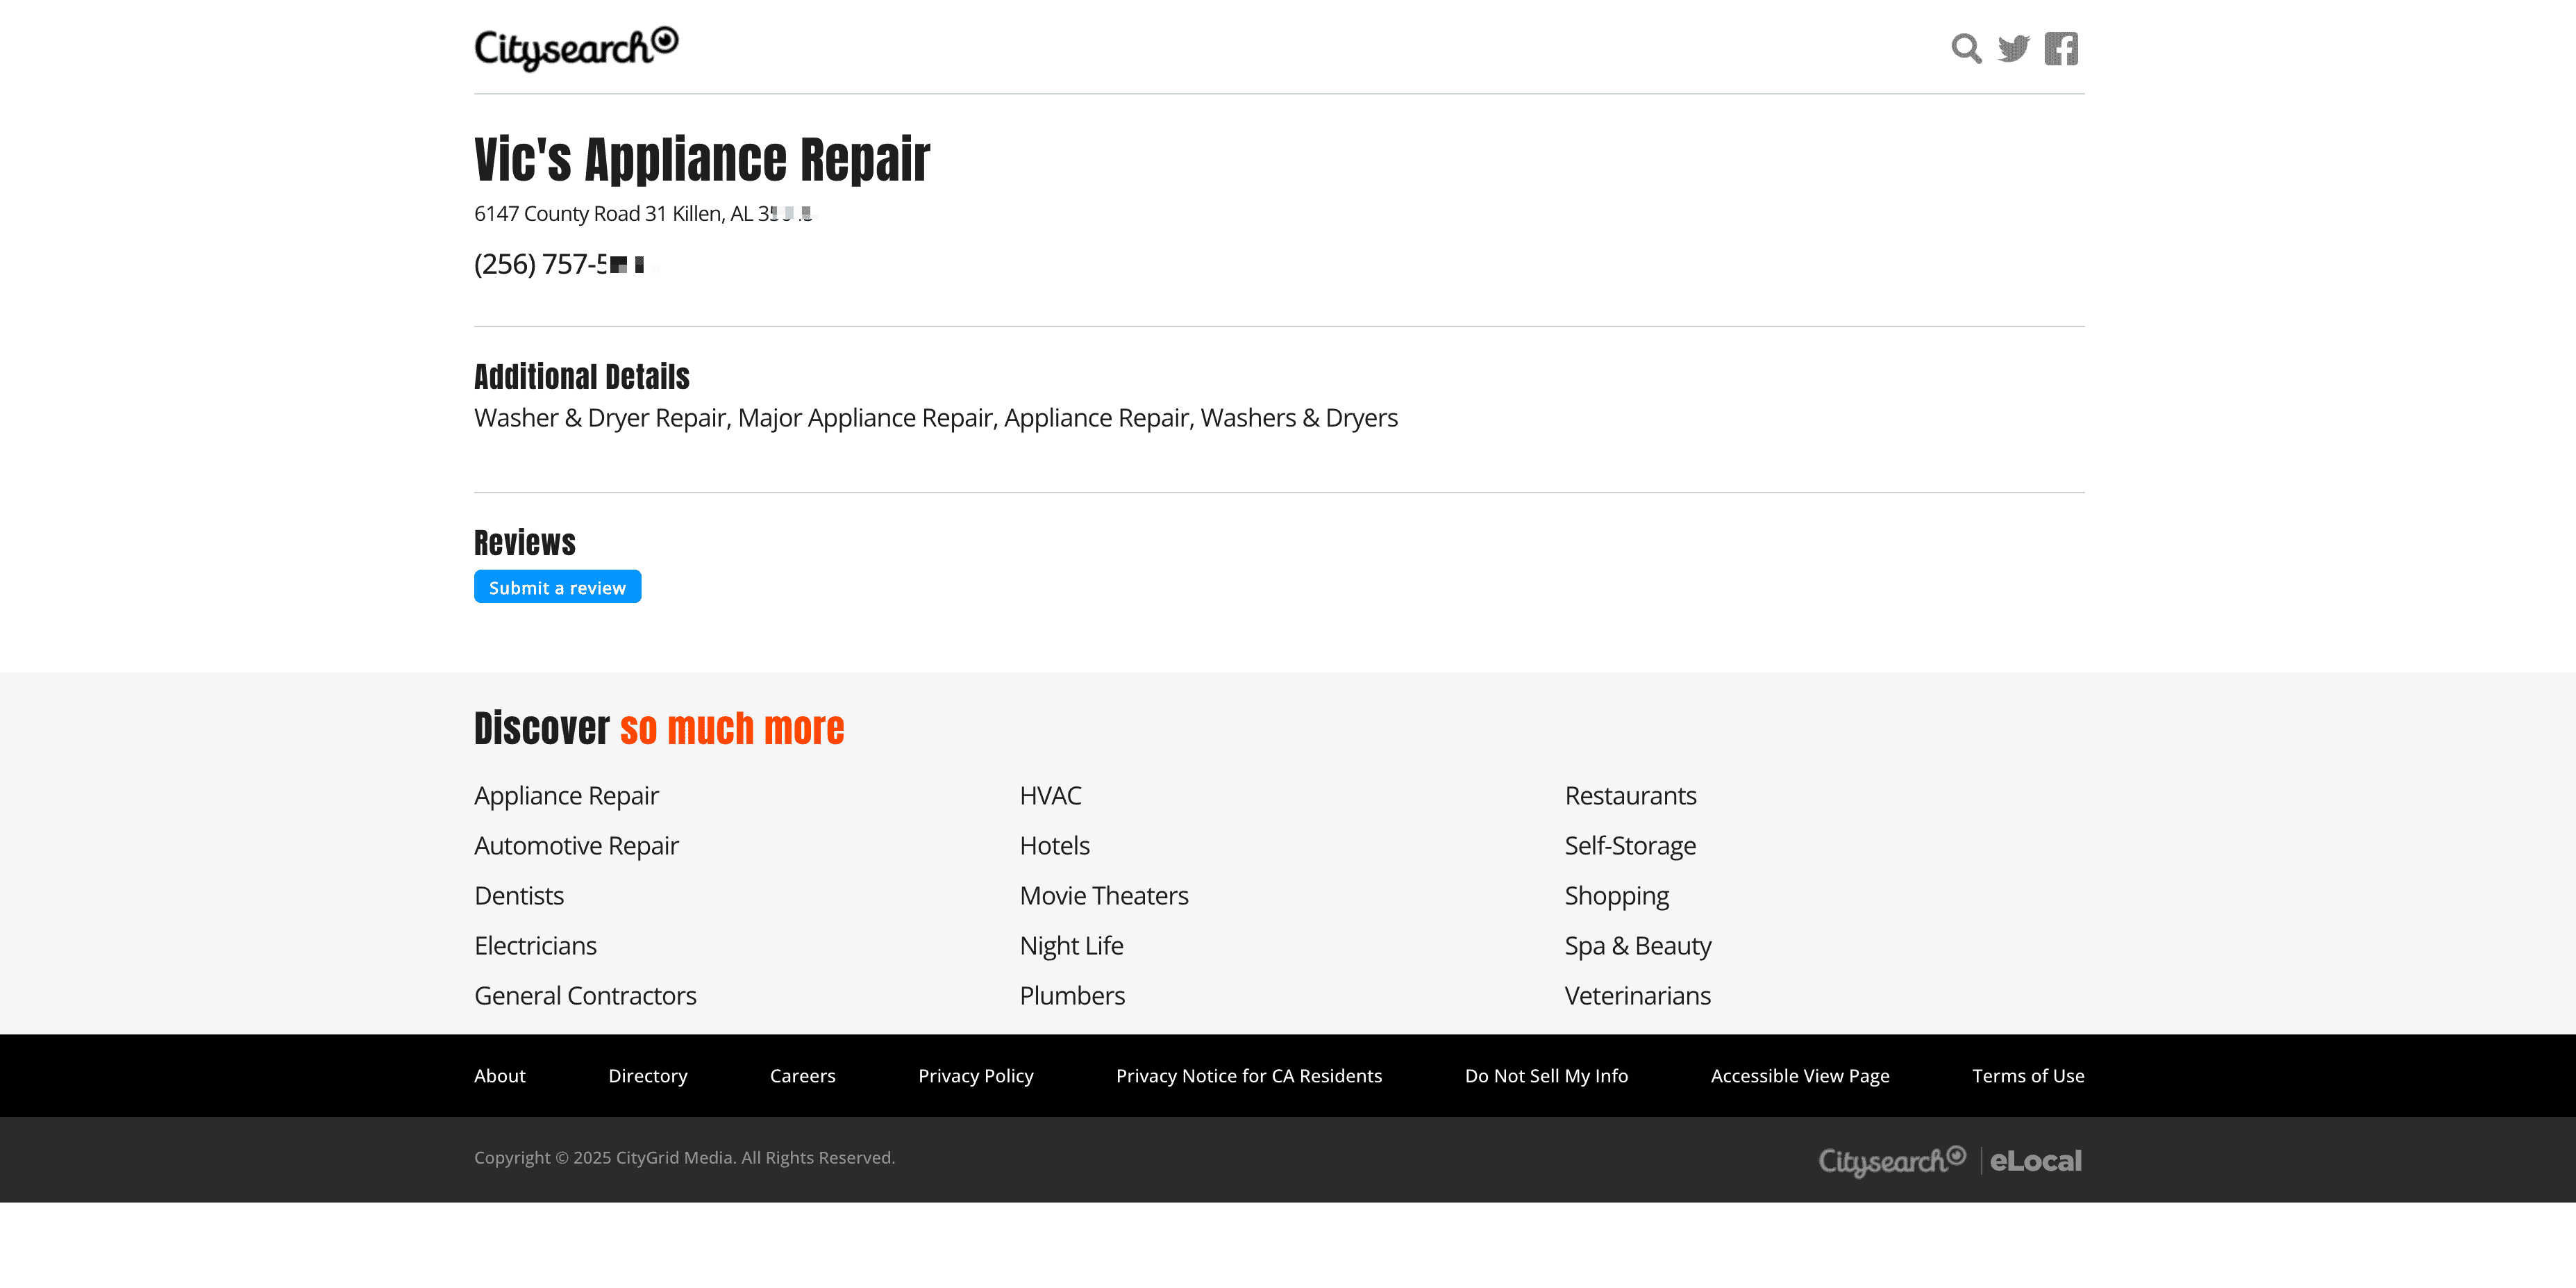Viewport: 2576px width, 1288px height.
Task: Go to Automotive Repair category
Action: (x=576, y=845)
